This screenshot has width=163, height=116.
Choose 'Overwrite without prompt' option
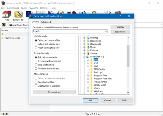pyautogui.click(x=36, y=61)
